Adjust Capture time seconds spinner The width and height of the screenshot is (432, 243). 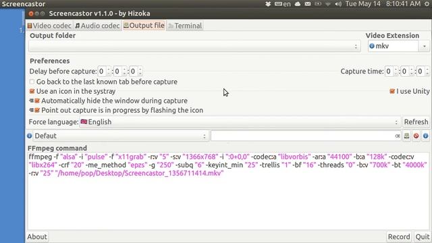point(423,72)
